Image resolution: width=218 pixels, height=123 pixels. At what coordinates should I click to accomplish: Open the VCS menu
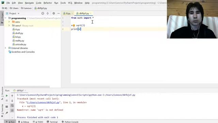click(70, 3)
